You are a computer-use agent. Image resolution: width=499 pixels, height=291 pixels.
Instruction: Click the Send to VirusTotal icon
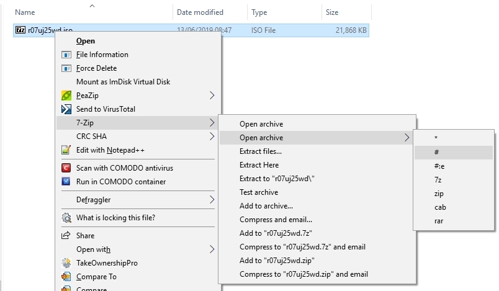pyautogui.click(x=66, y=109)
